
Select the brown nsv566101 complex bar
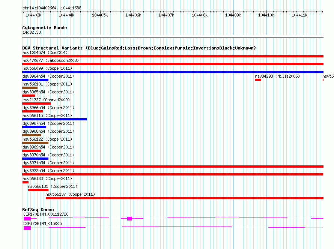pyautogui.click(x=30, y=88)
